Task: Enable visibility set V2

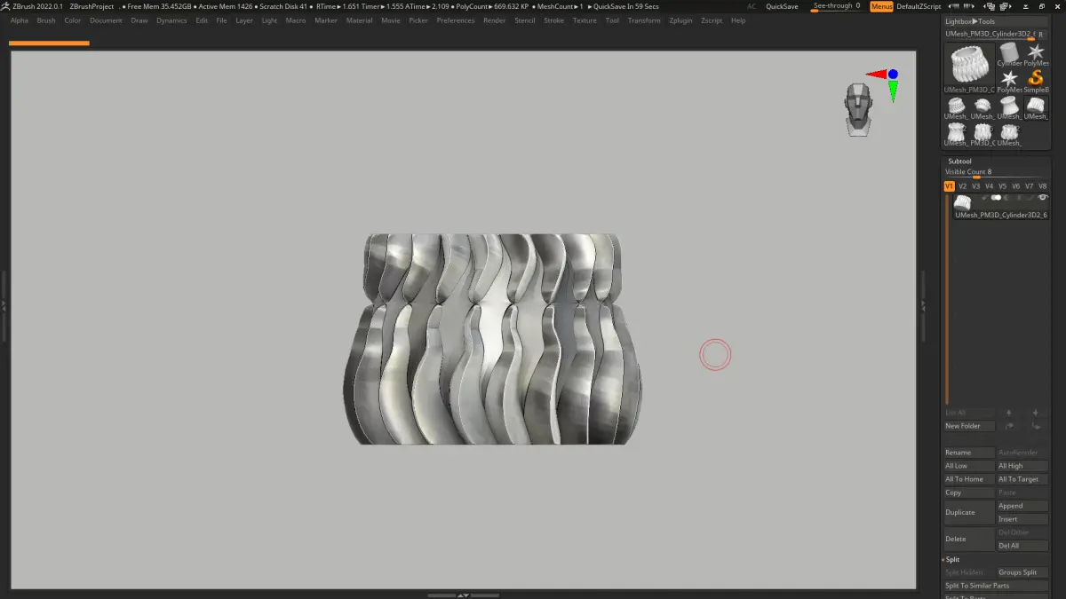Action: [962, 186]
